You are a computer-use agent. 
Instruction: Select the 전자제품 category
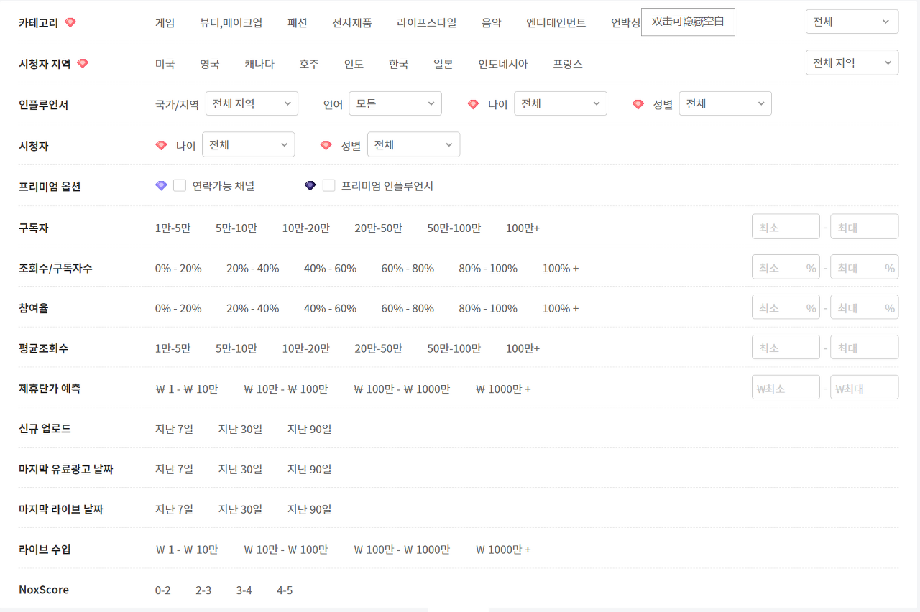pos(351,22)
